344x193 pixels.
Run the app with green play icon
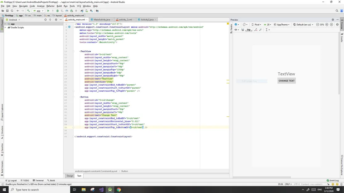pyautogui.click(x=48, y=11)
